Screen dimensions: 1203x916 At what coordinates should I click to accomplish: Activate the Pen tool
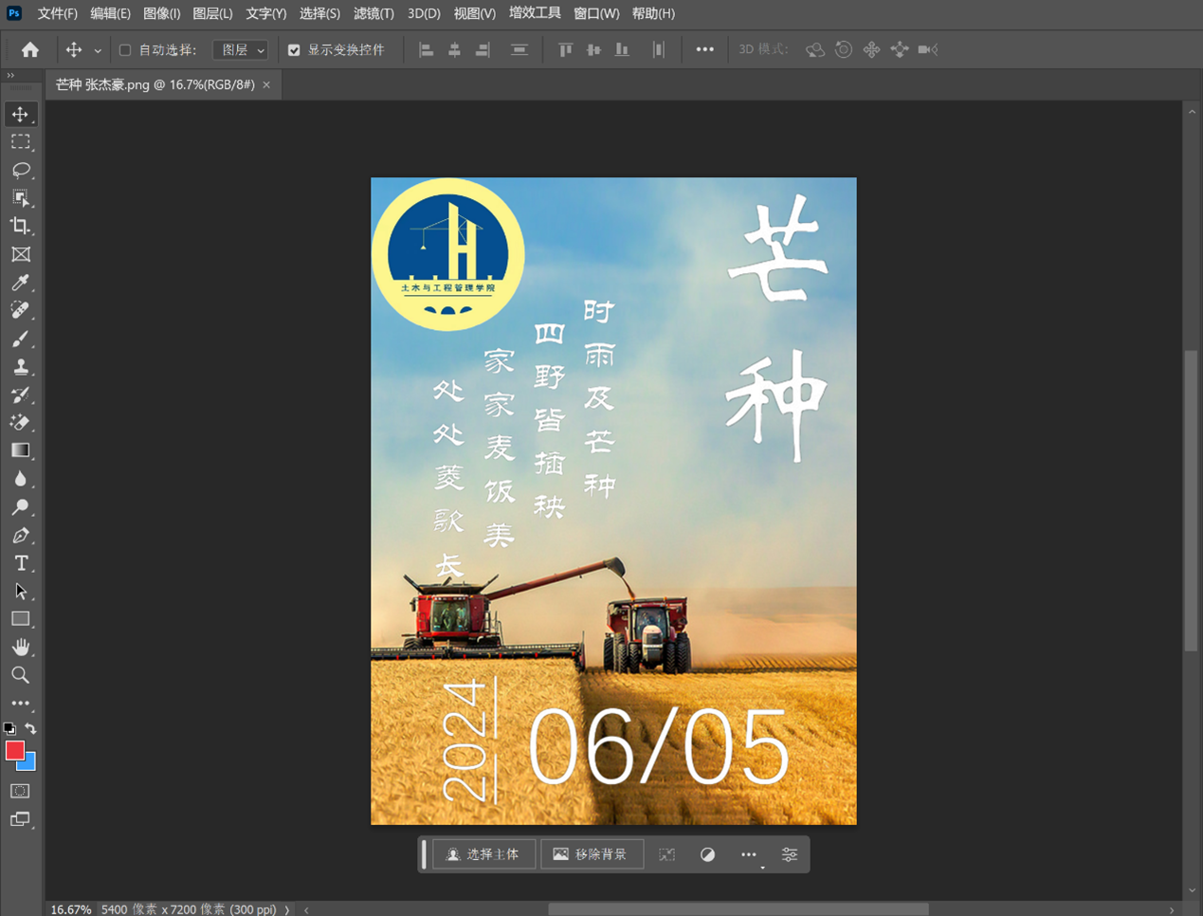pyautogui.click(x=20, y=536)
